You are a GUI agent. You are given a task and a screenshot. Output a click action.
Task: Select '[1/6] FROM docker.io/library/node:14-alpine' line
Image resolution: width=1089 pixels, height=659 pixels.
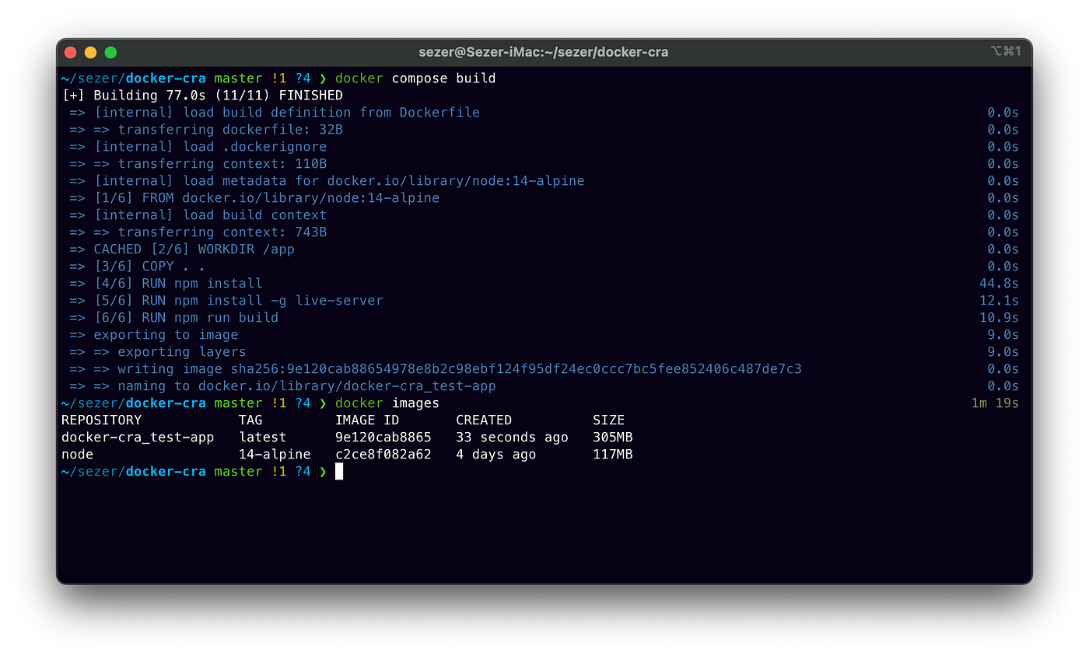coord(254,198)
